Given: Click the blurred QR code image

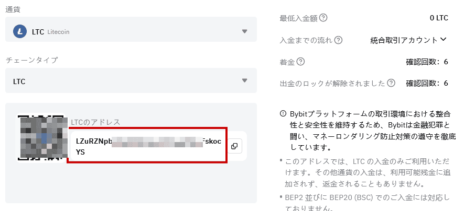Looking at the screenshot, I should (42, 136).
